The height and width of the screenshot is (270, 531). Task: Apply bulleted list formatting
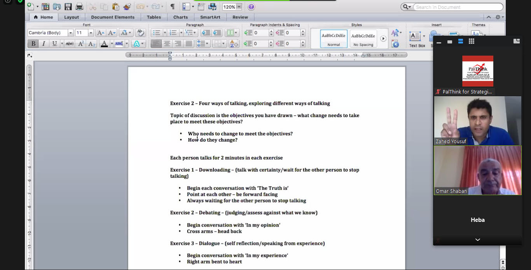156,33
